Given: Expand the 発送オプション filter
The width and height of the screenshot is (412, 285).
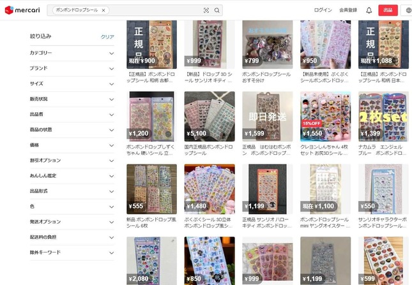Looking at the screenshot, I should click(72, 222).
